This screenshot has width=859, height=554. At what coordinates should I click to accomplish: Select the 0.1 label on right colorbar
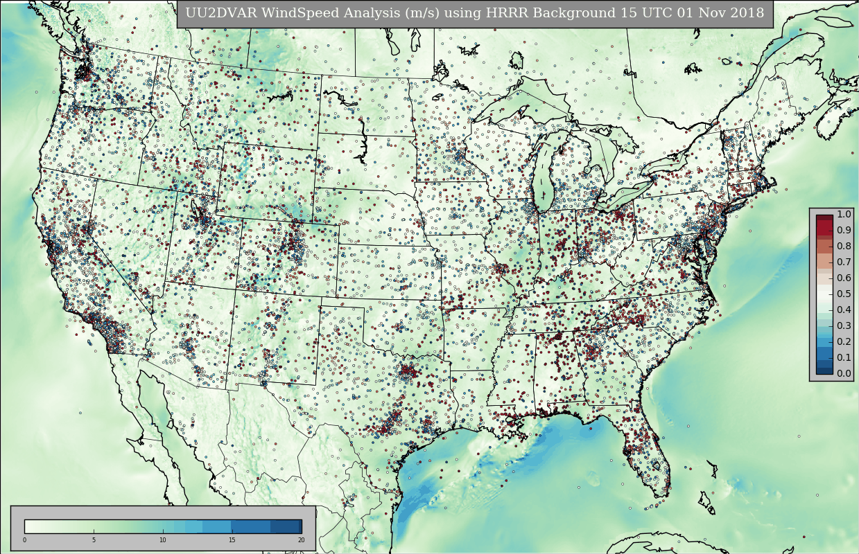[x=844, y=357]
